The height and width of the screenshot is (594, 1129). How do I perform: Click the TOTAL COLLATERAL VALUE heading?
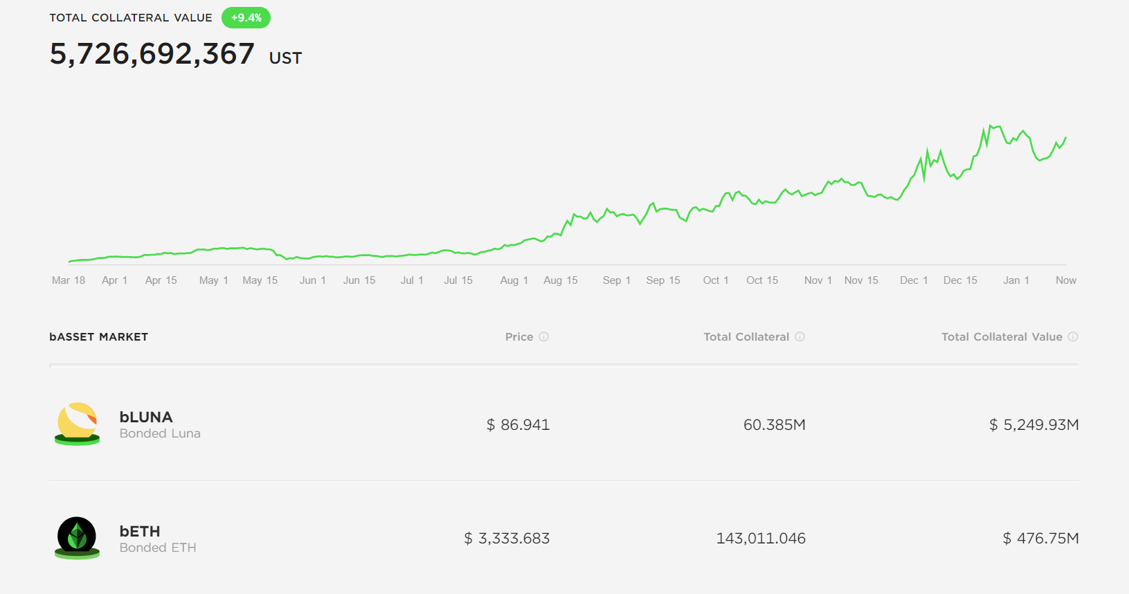[131, 18]
